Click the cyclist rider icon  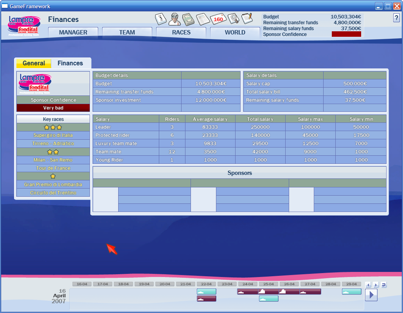click(175, 19)
